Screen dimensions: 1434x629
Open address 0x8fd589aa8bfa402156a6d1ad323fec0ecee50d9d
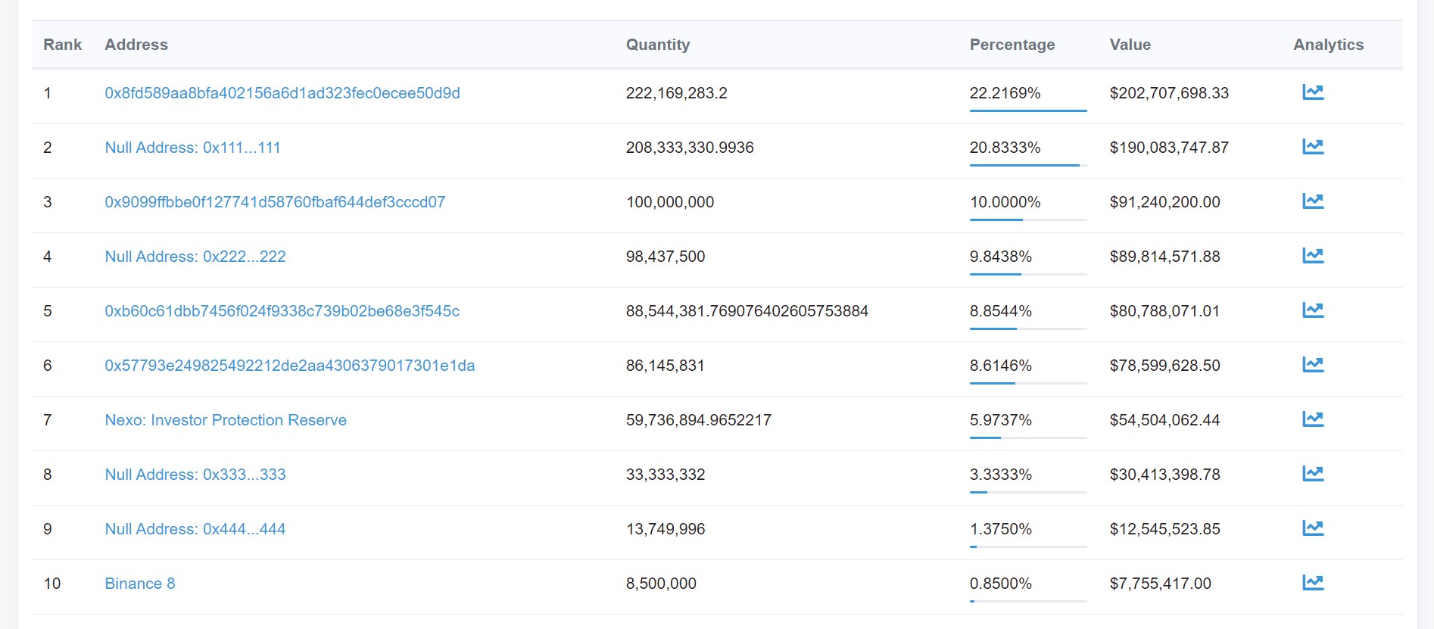click(x=282, y=93)
